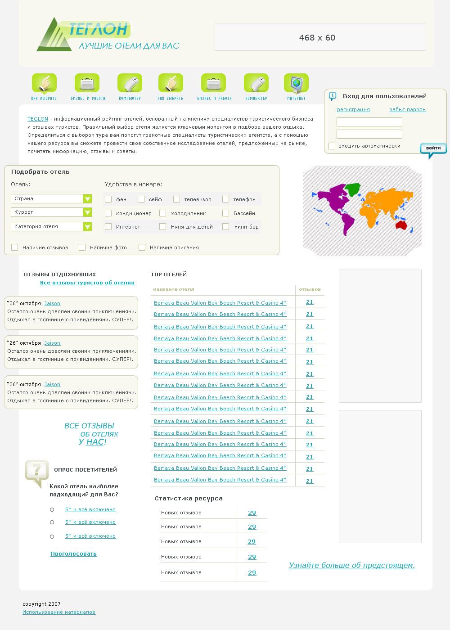The image size is (450, 630).
Task: Click the название отеля column header
Action: click(x=174, y=289)
